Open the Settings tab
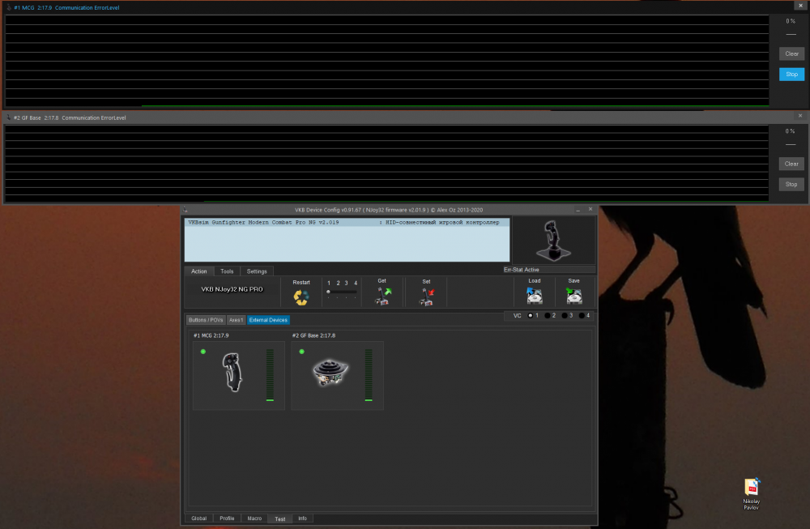Image resolution: width=810 pixels, height=529 pixels. (x=257, y=271)
